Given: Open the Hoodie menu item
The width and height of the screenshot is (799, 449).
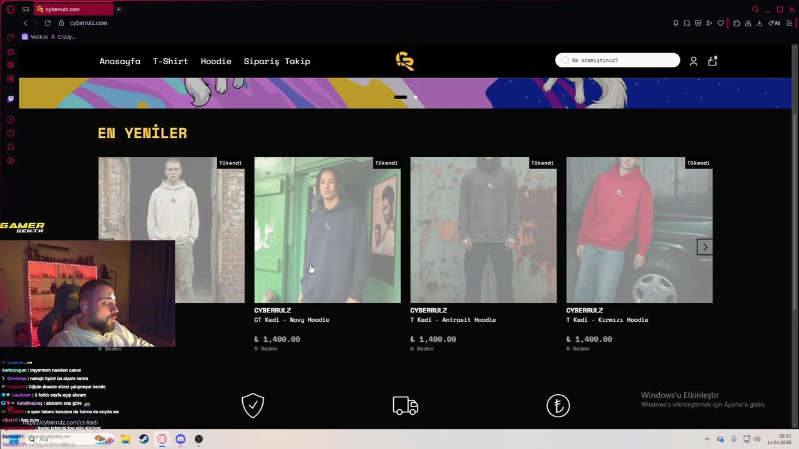Looking at the screenshot, I should [216, 61].
